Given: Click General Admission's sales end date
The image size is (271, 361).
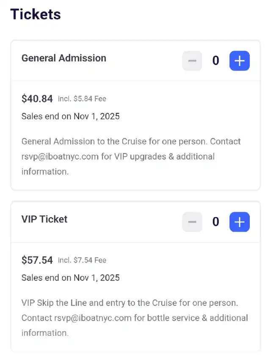Looking at the screenshot, I should coord(70,116).
